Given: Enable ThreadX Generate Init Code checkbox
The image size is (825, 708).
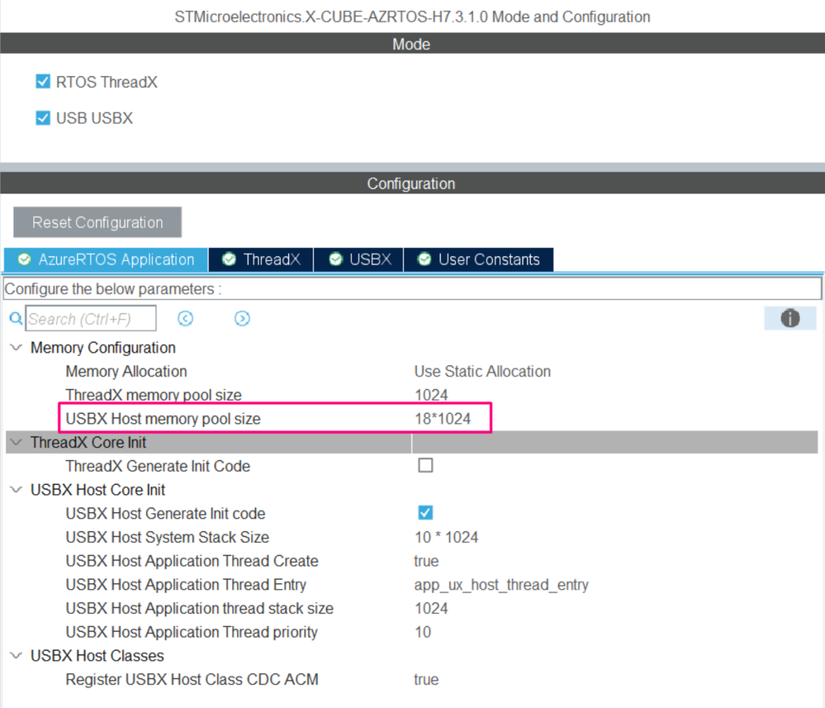Looking at the screenshot, I should click(425, 465).
